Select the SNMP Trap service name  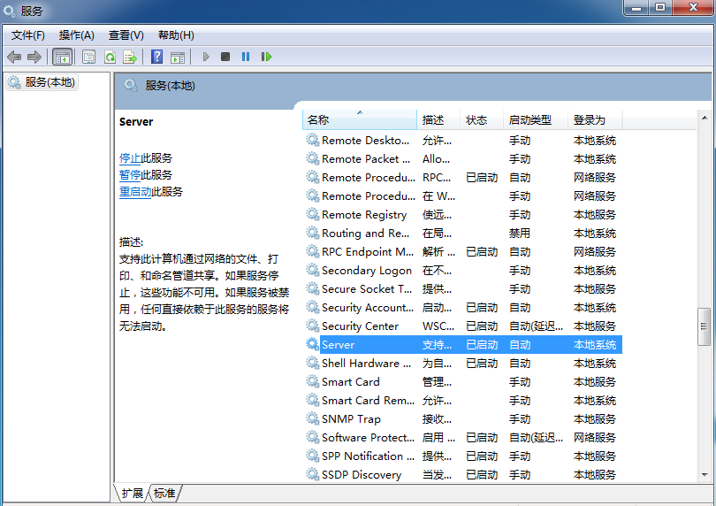pos(351,418)
